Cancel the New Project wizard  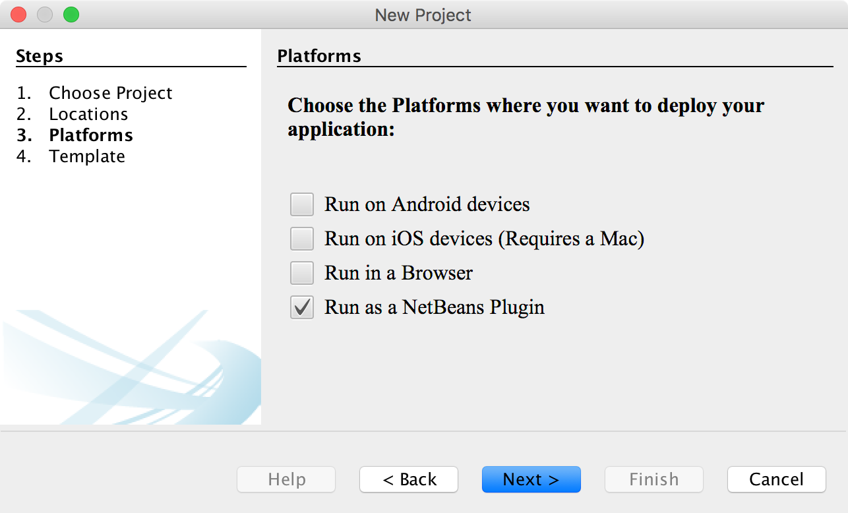(776, 479)
